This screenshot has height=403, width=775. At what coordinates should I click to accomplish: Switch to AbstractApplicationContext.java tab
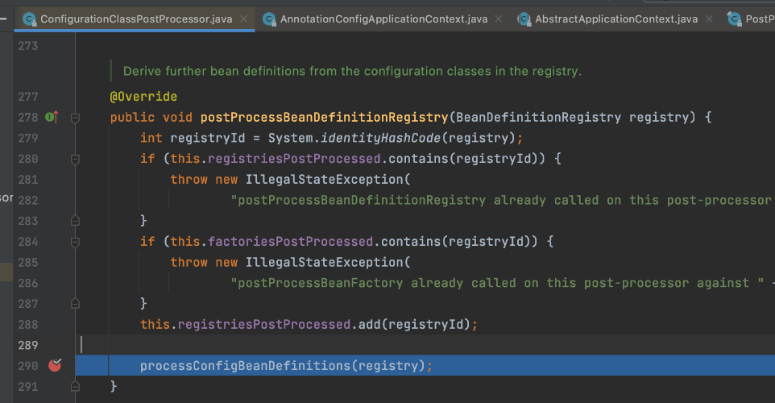[617, 19]
